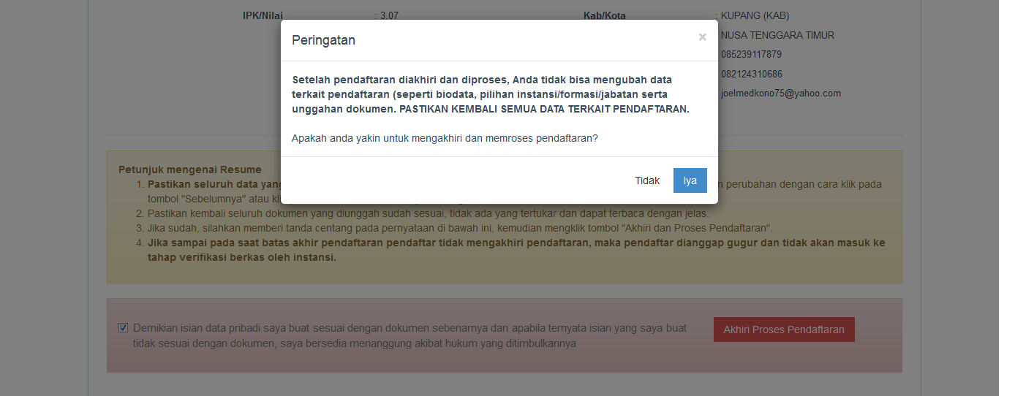The image size is (1034, 396).
Task: Click the 'Petunjuk mengenai Resume' heading
Action: [189, 170]
